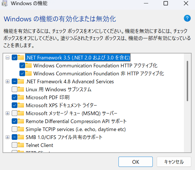Click the Windows Features title bar icon

click(x=5, y=4)
